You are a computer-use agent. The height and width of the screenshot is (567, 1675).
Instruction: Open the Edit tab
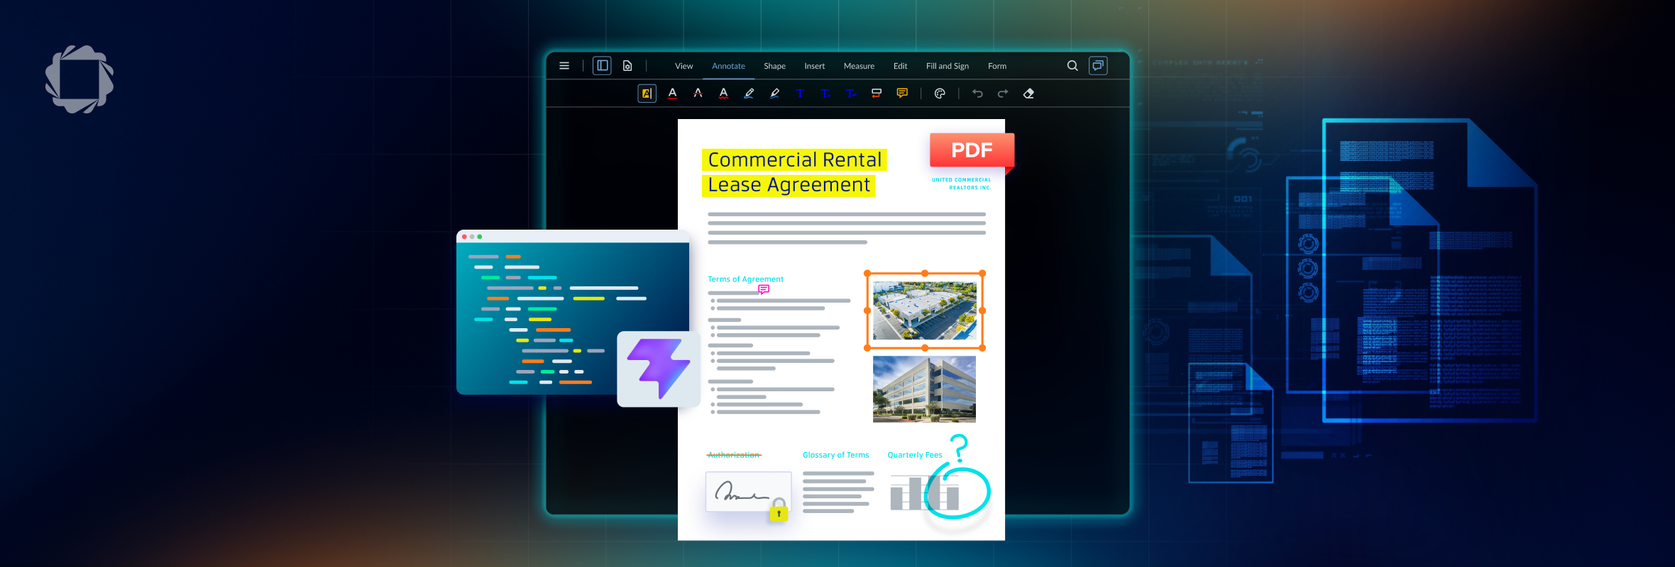[900, 66]
